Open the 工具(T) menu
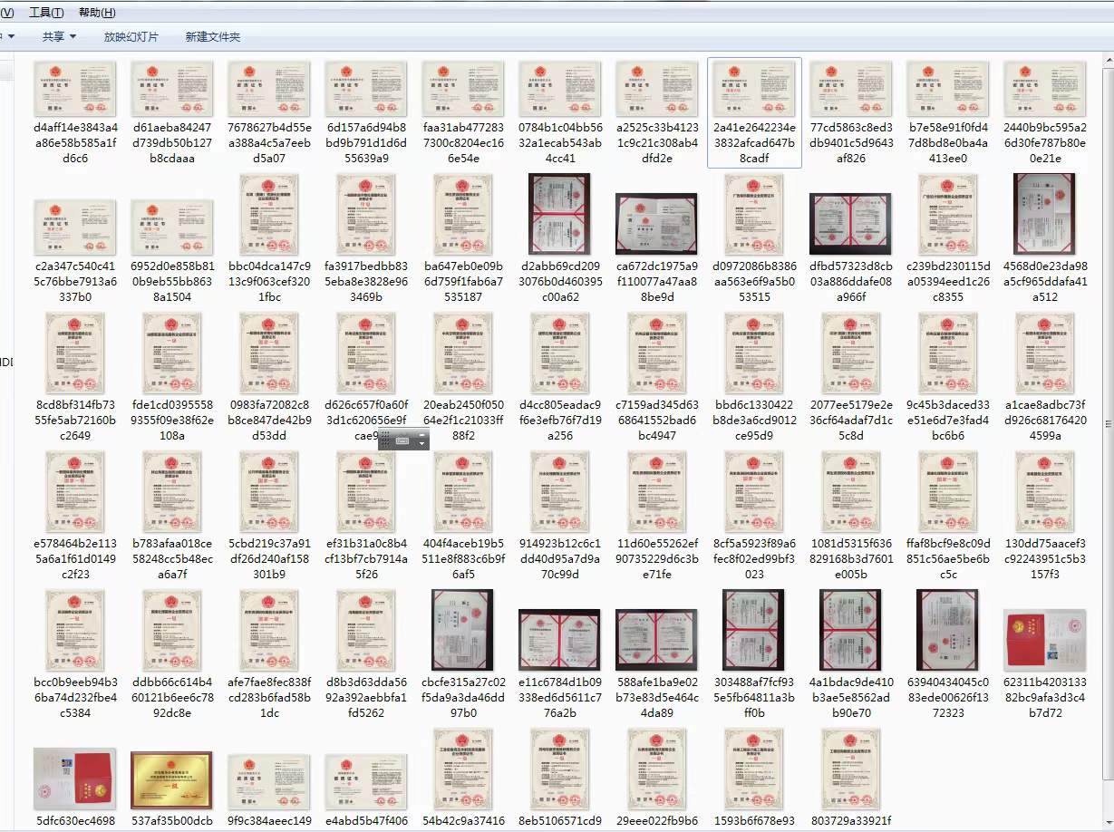Image resolution: width=1114 pixels, height=832 pixels. pyautogui.click(x=46, y=13)
